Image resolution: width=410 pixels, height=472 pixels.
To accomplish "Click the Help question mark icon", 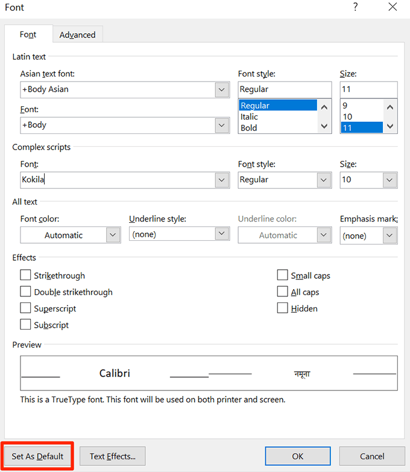I will (356, 8).
